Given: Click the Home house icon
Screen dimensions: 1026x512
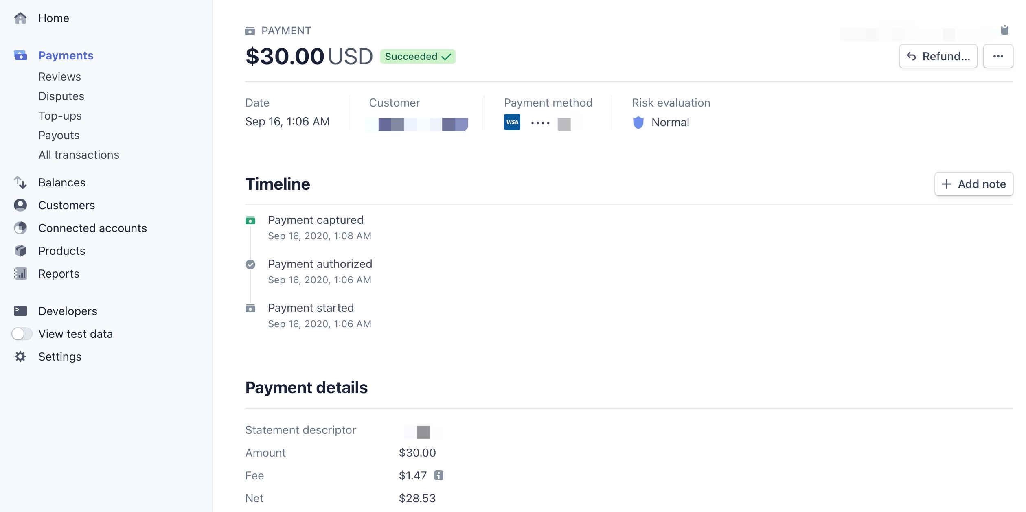Looking at the screenshot, I should tap(20, 18).
